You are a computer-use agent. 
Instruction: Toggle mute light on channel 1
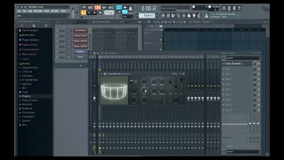pos(57,31)
